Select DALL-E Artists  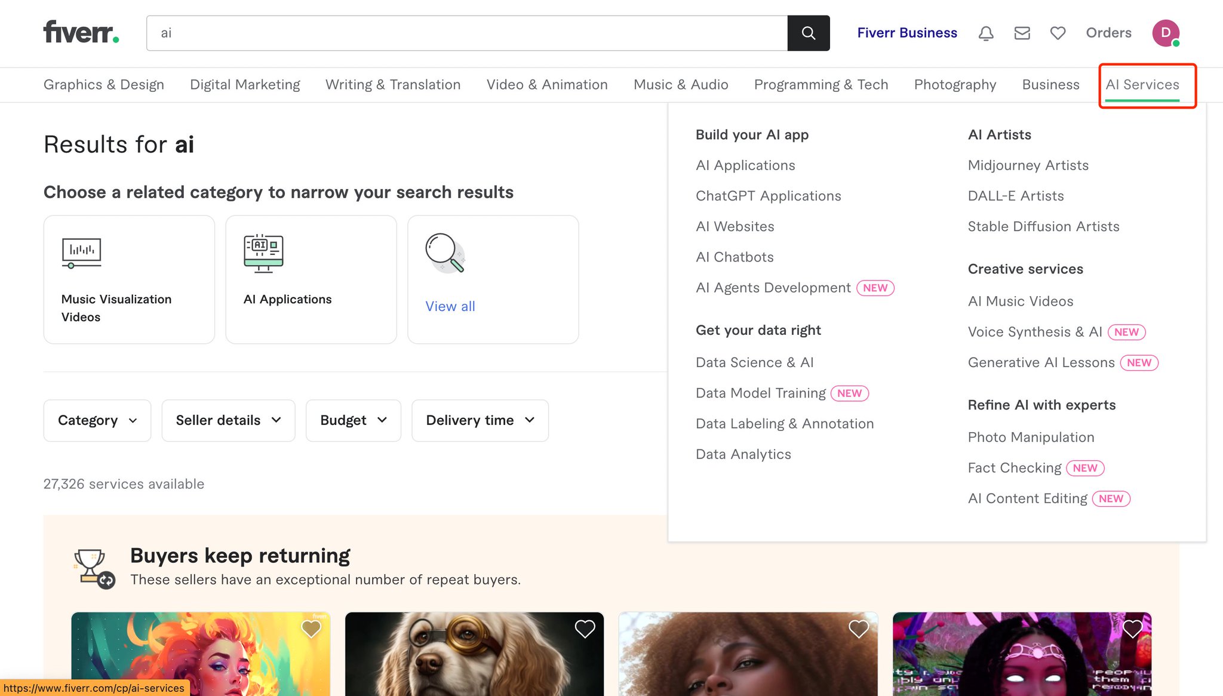[1016, 196]
